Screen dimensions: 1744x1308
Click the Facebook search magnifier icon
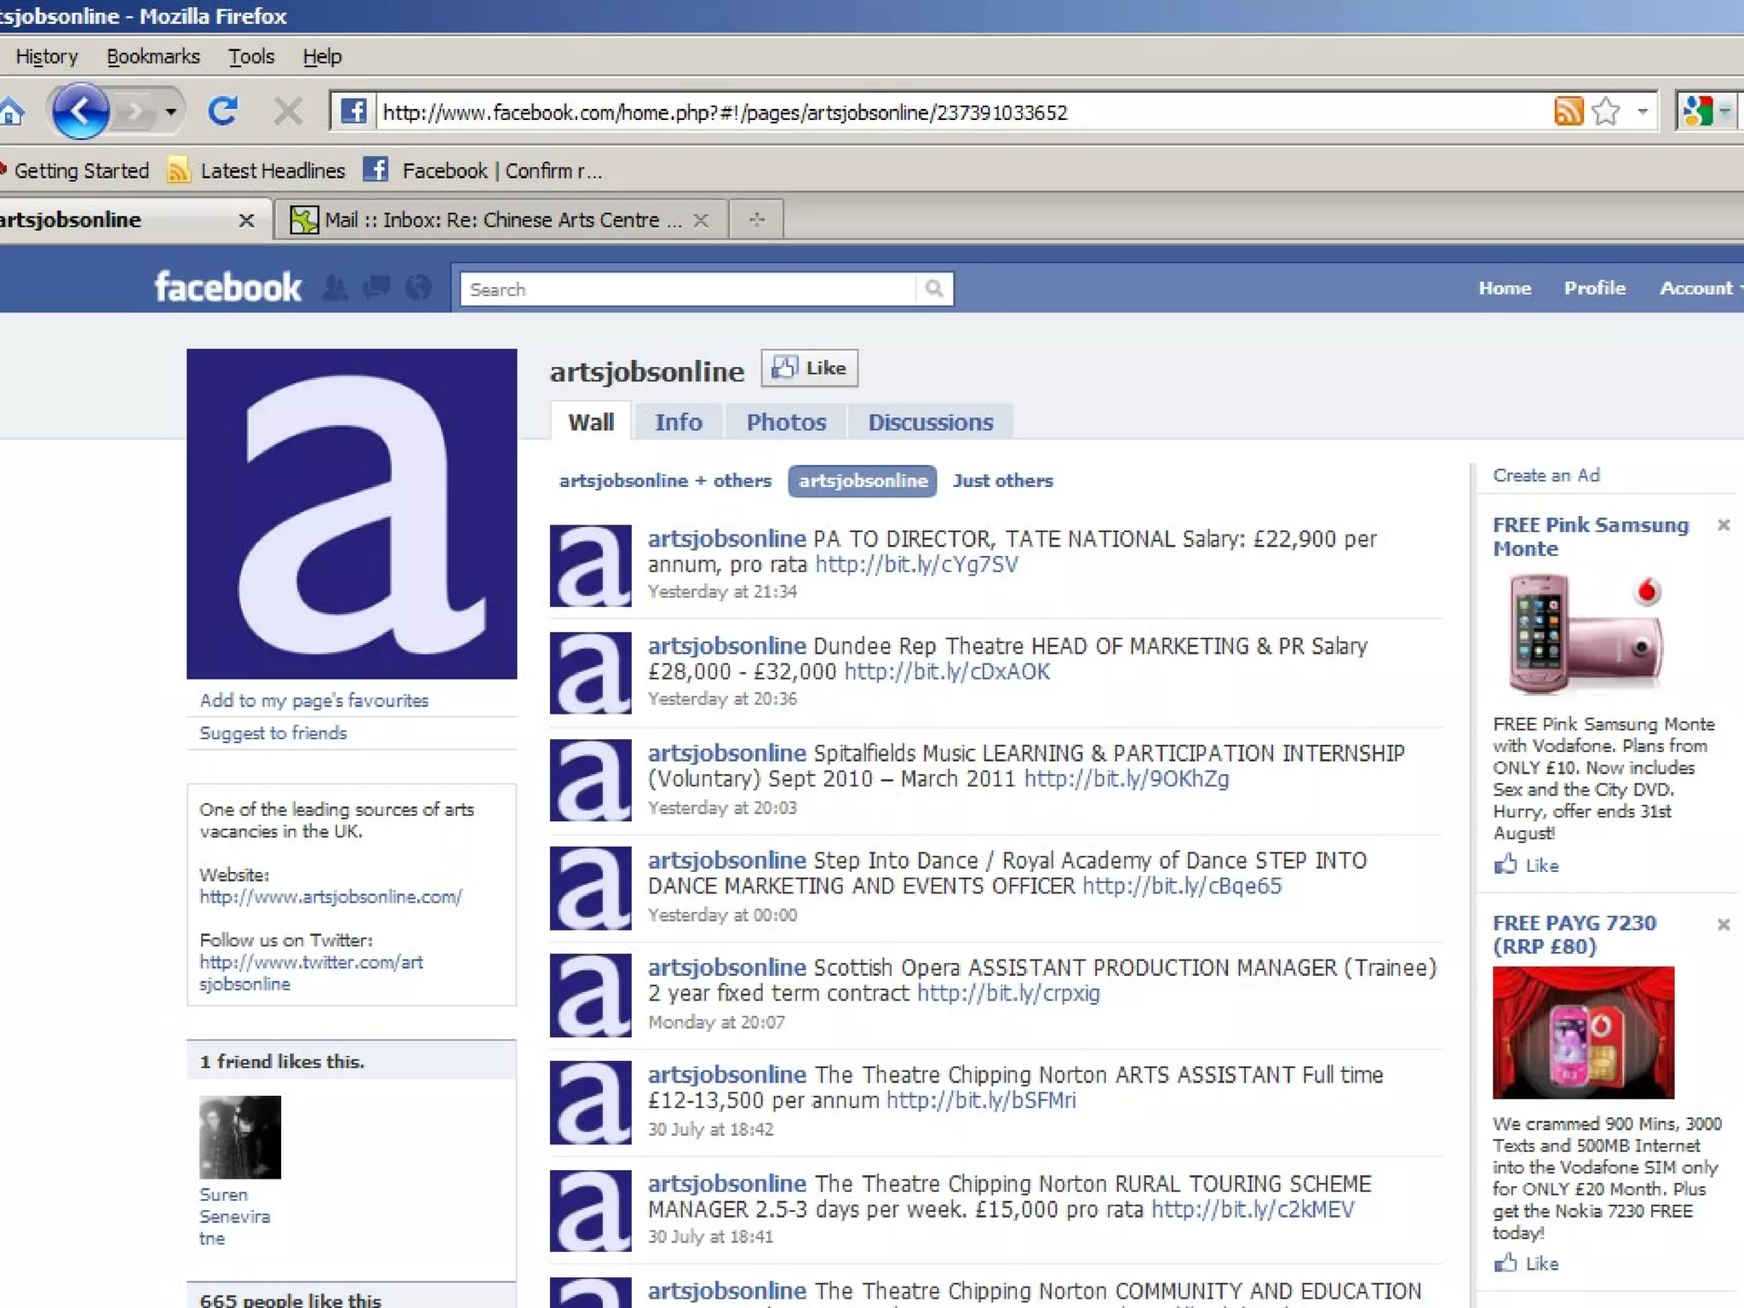[934, 289]
